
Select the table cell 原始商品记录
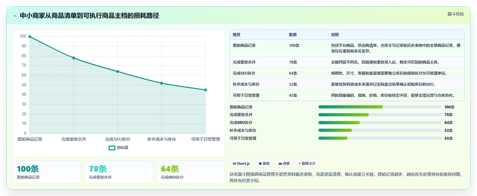(244, 46)
